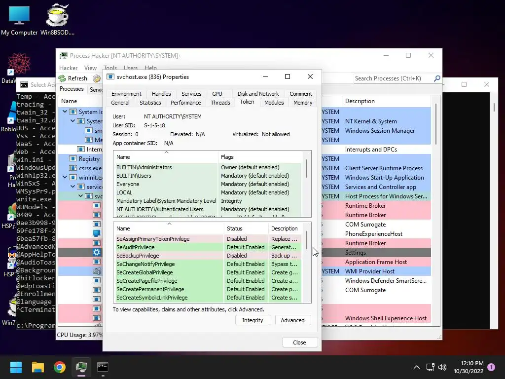Image resolution: width=505 pixels, height=379 pixels.
Task: Click the WMI Provider Host process icon
Action: pos(97,271)
